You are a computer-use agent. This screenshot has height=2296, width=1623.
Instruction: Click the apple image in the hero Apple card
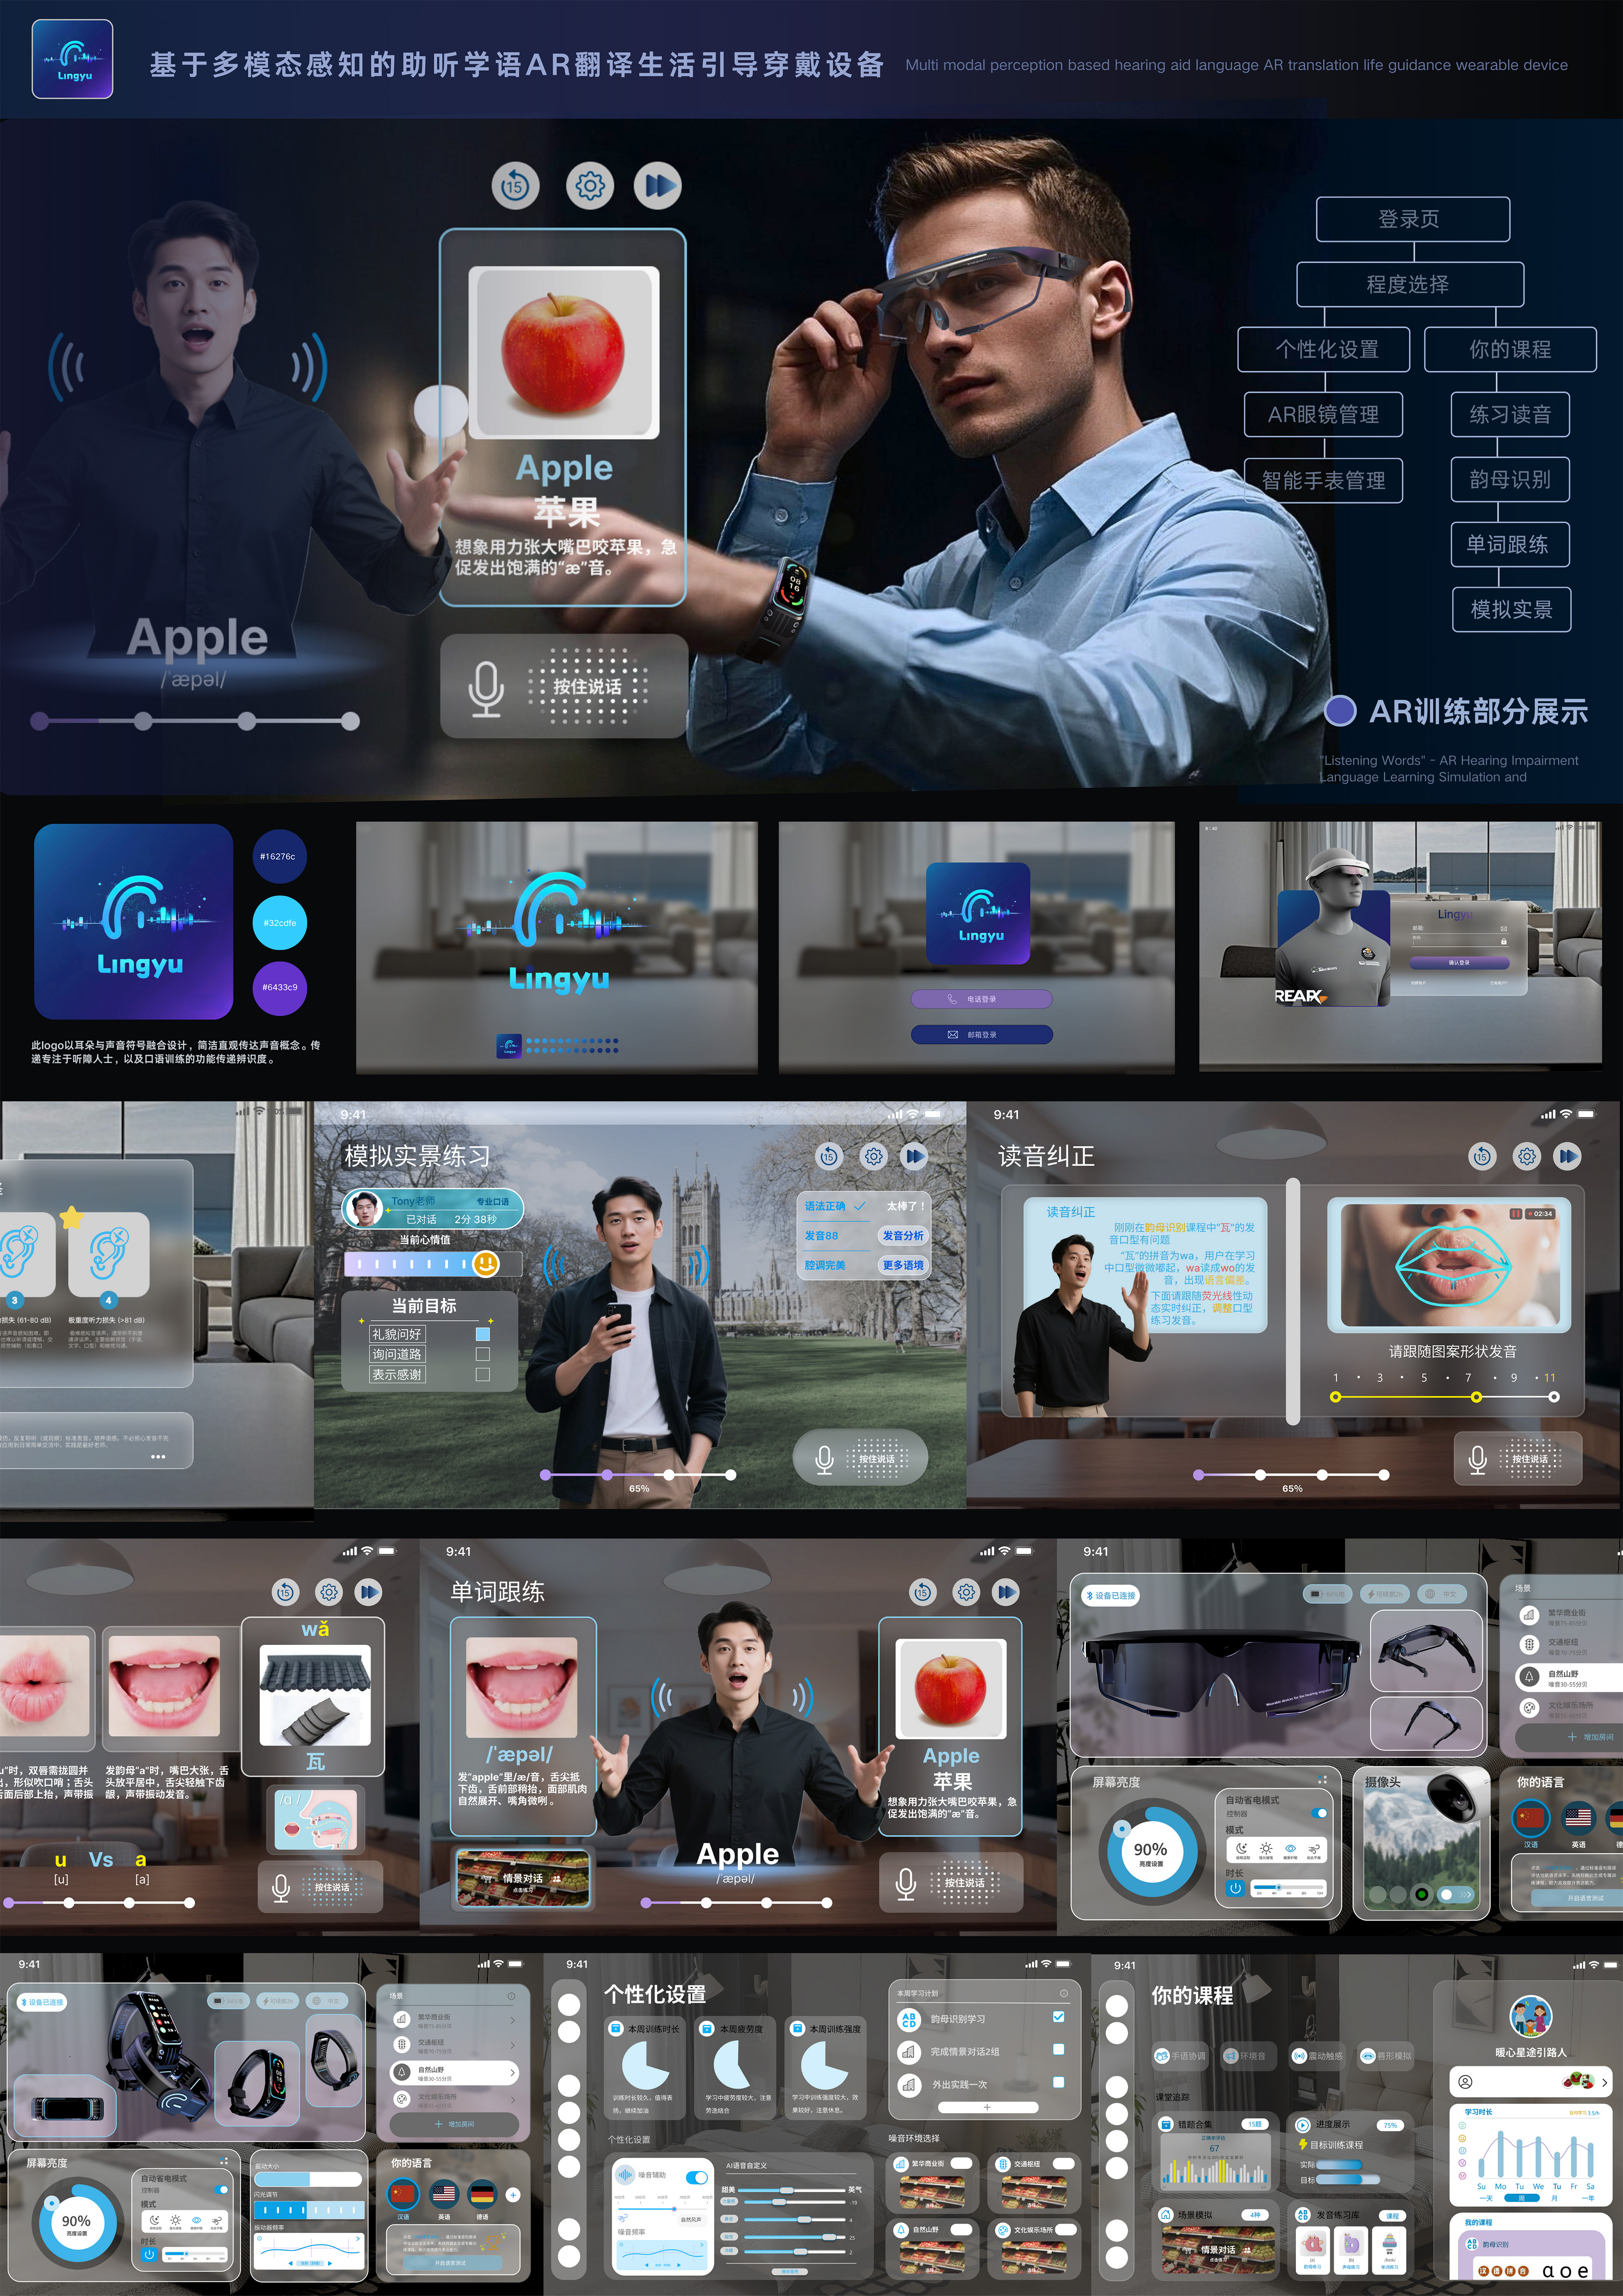[564, 352]
